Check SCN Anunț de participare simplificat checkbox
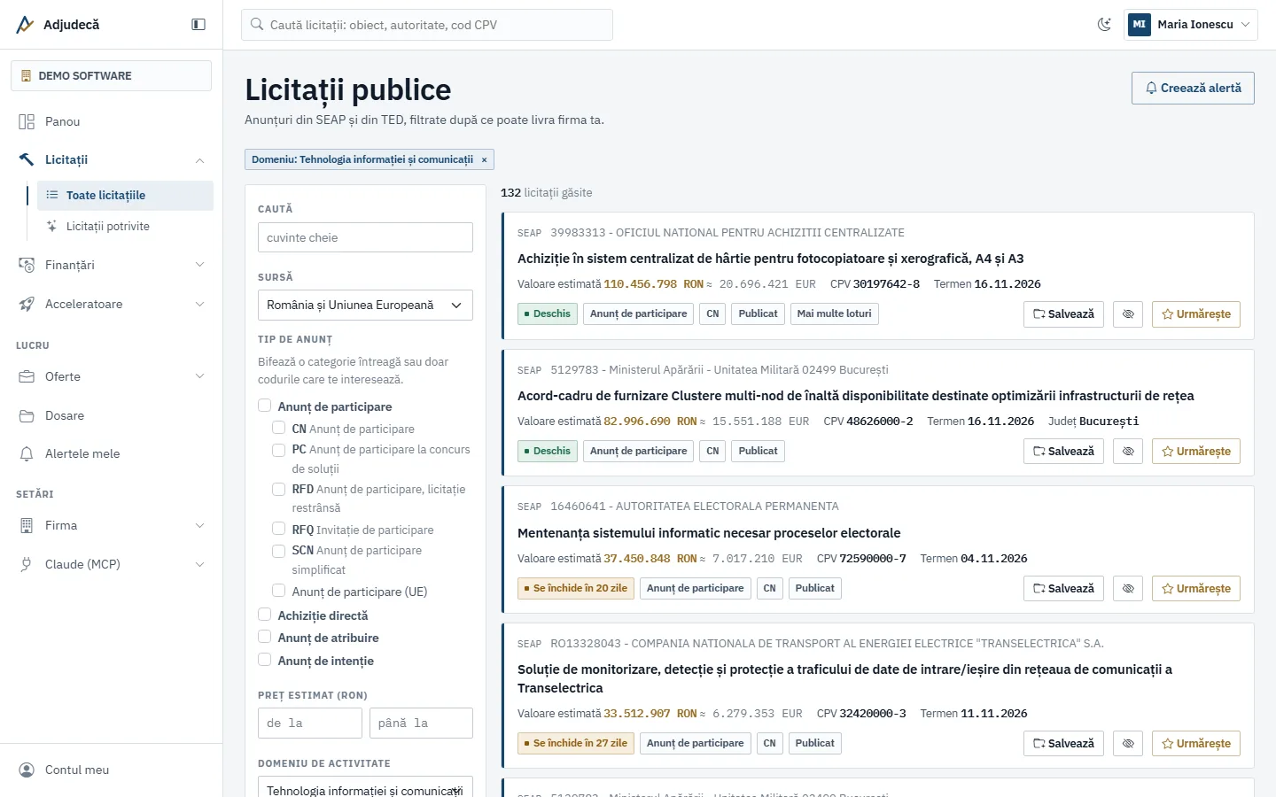Screen dimensions: 1276x797 pos(278,550)
